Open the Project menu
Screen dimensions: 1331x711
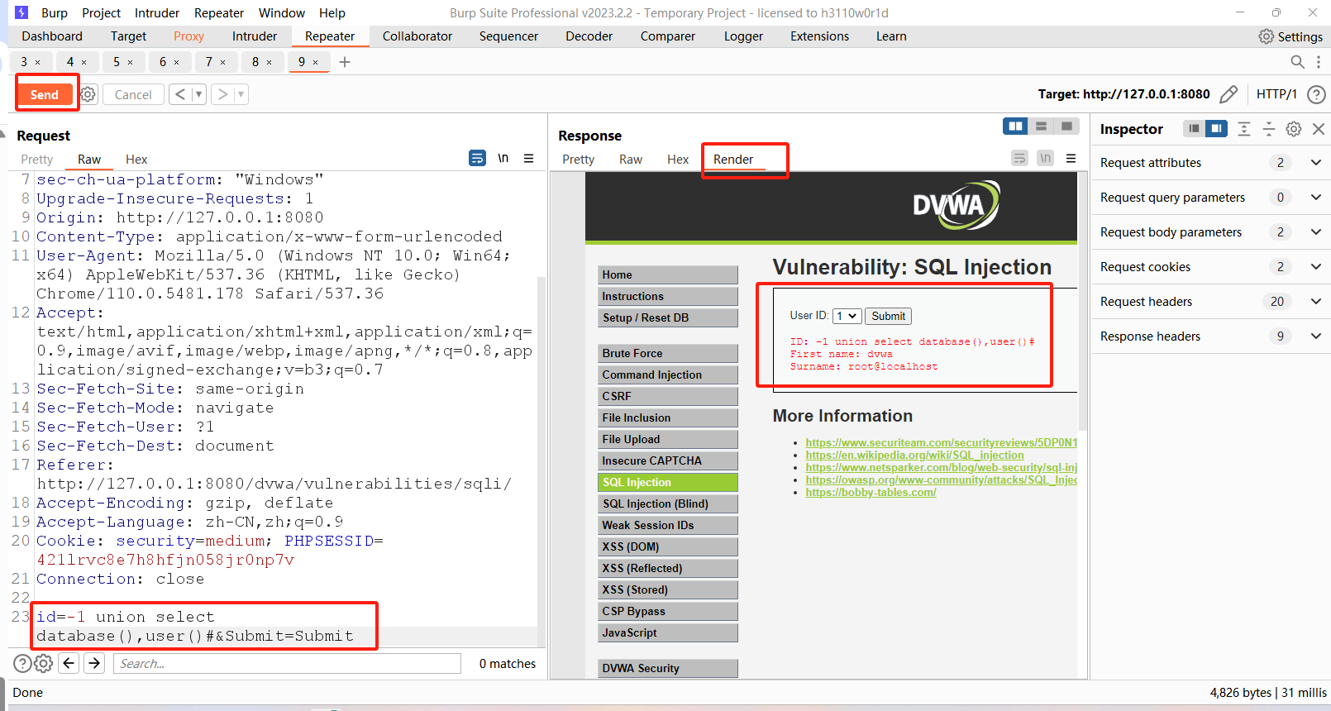tap(102, 13)
